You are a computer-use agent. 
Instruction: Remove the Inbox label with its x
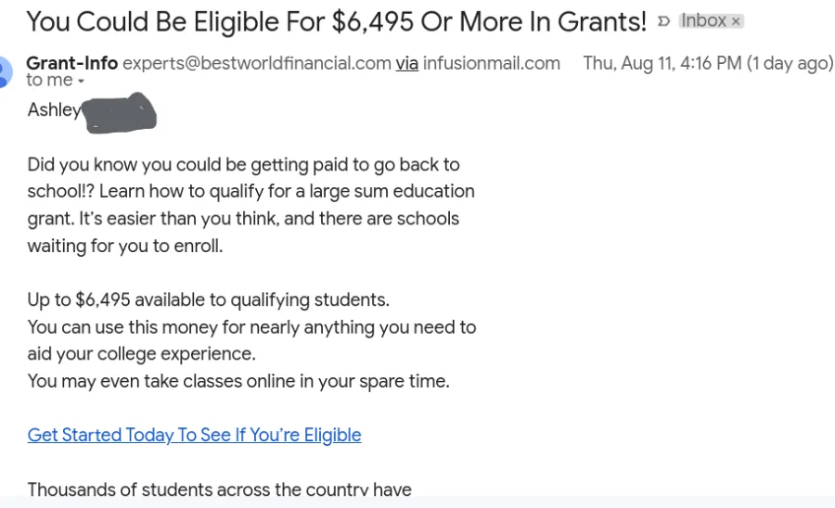tap(736, 21)
